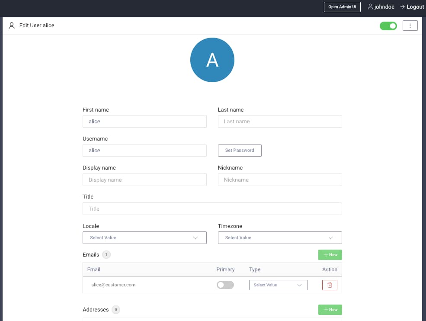Image resolution: width=426 pixels, height=321 pixels.
Task: Click the Set Password button
Action: point(240,151)
